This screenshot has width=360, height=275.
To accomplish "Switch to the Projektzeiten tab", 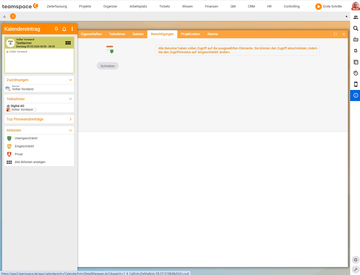I will coord(190,34).
